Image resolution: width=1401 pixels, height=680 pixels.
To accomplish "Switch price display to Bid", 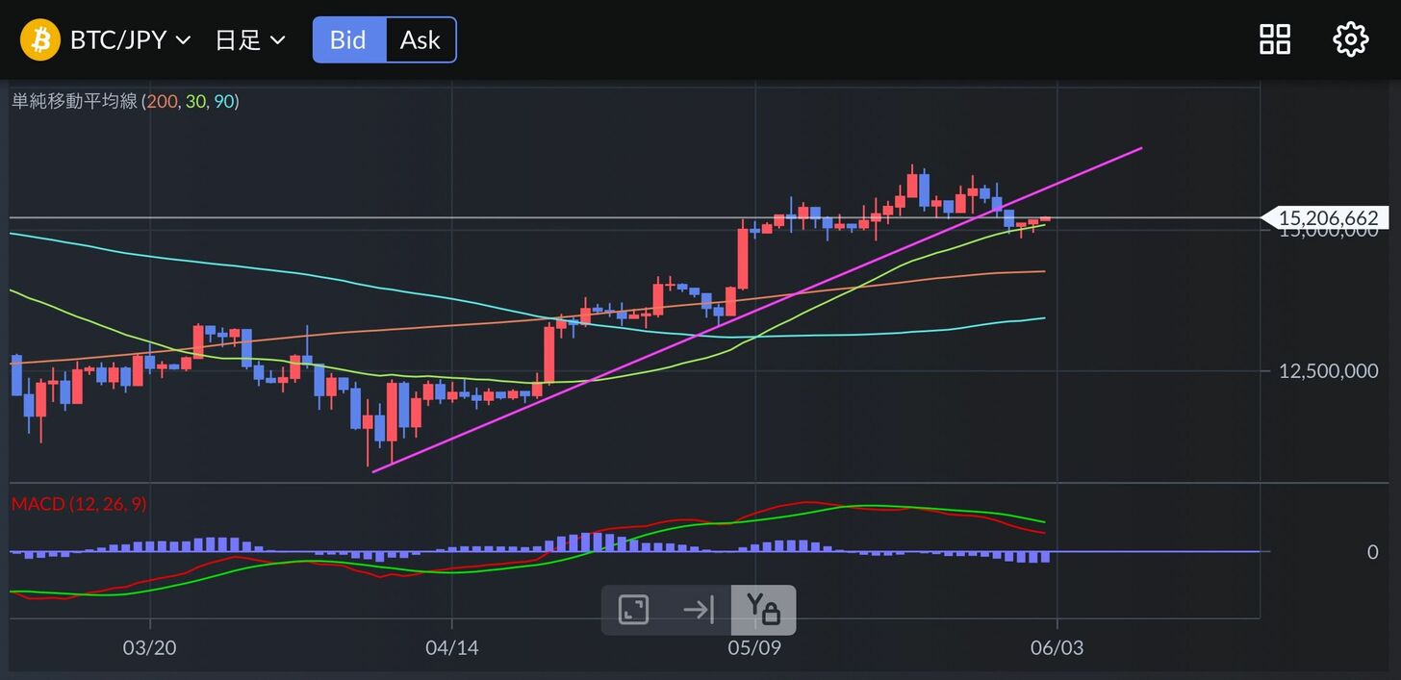I will click(348, 40).
